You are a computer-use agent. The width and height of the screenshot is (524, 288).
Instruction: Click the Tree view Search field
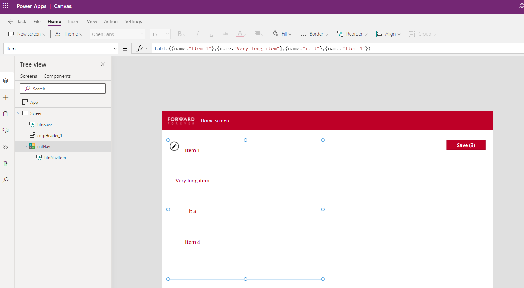(x=63, y=89)
